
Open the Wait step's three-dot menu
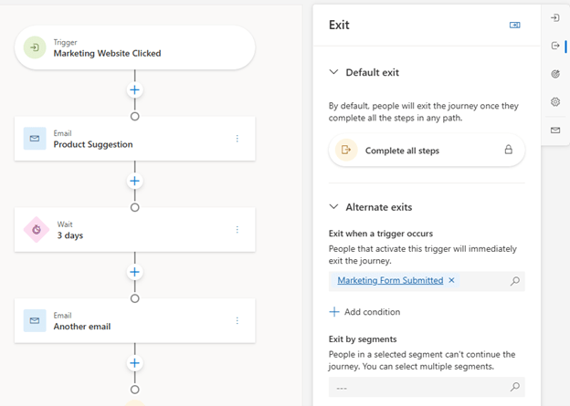point(237,230)
